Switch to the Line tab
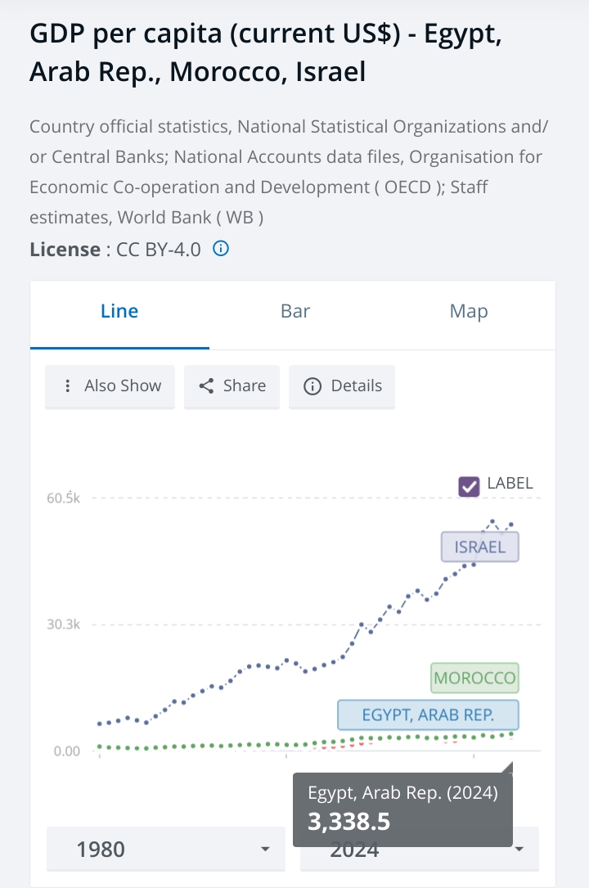Screen dimensions: 589x888 [x=119, y=314]
